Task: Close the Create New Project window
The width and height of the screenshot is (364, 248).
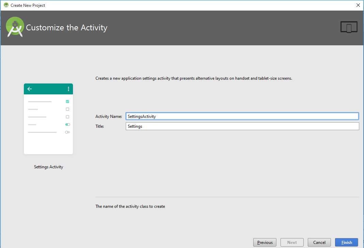Action: (x=358, y=5)
